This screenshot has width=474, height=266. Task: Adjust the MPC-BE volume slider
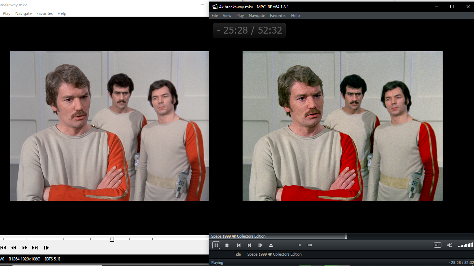[x=465, y=245]
